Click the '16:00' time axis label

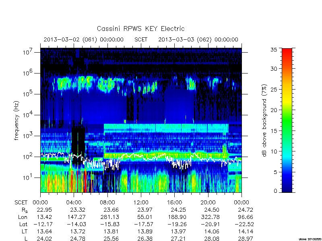tap(174, 203)
